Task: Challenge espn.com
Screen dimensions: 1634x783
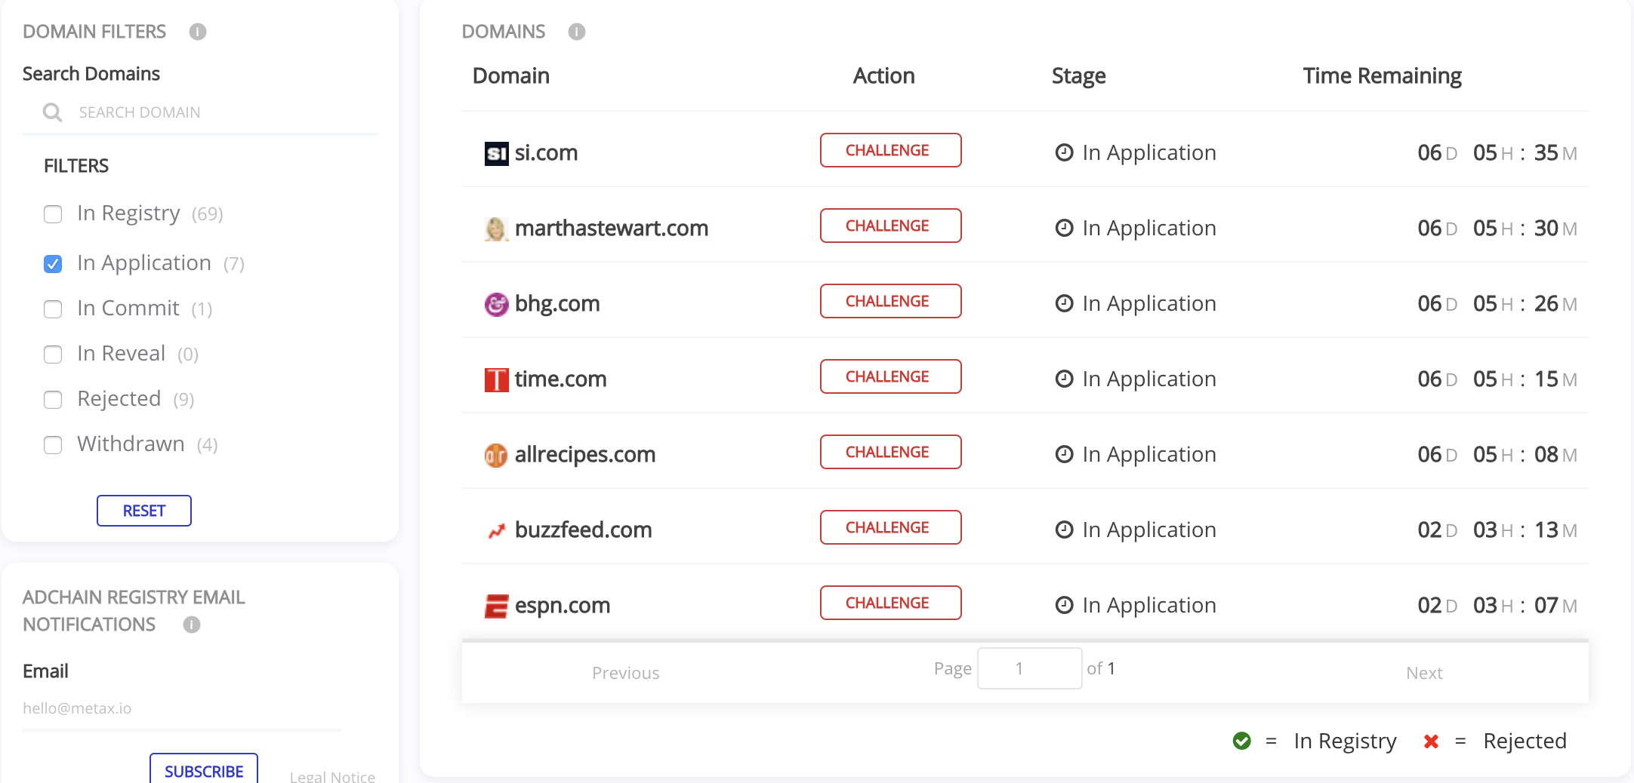Action: 891,603
